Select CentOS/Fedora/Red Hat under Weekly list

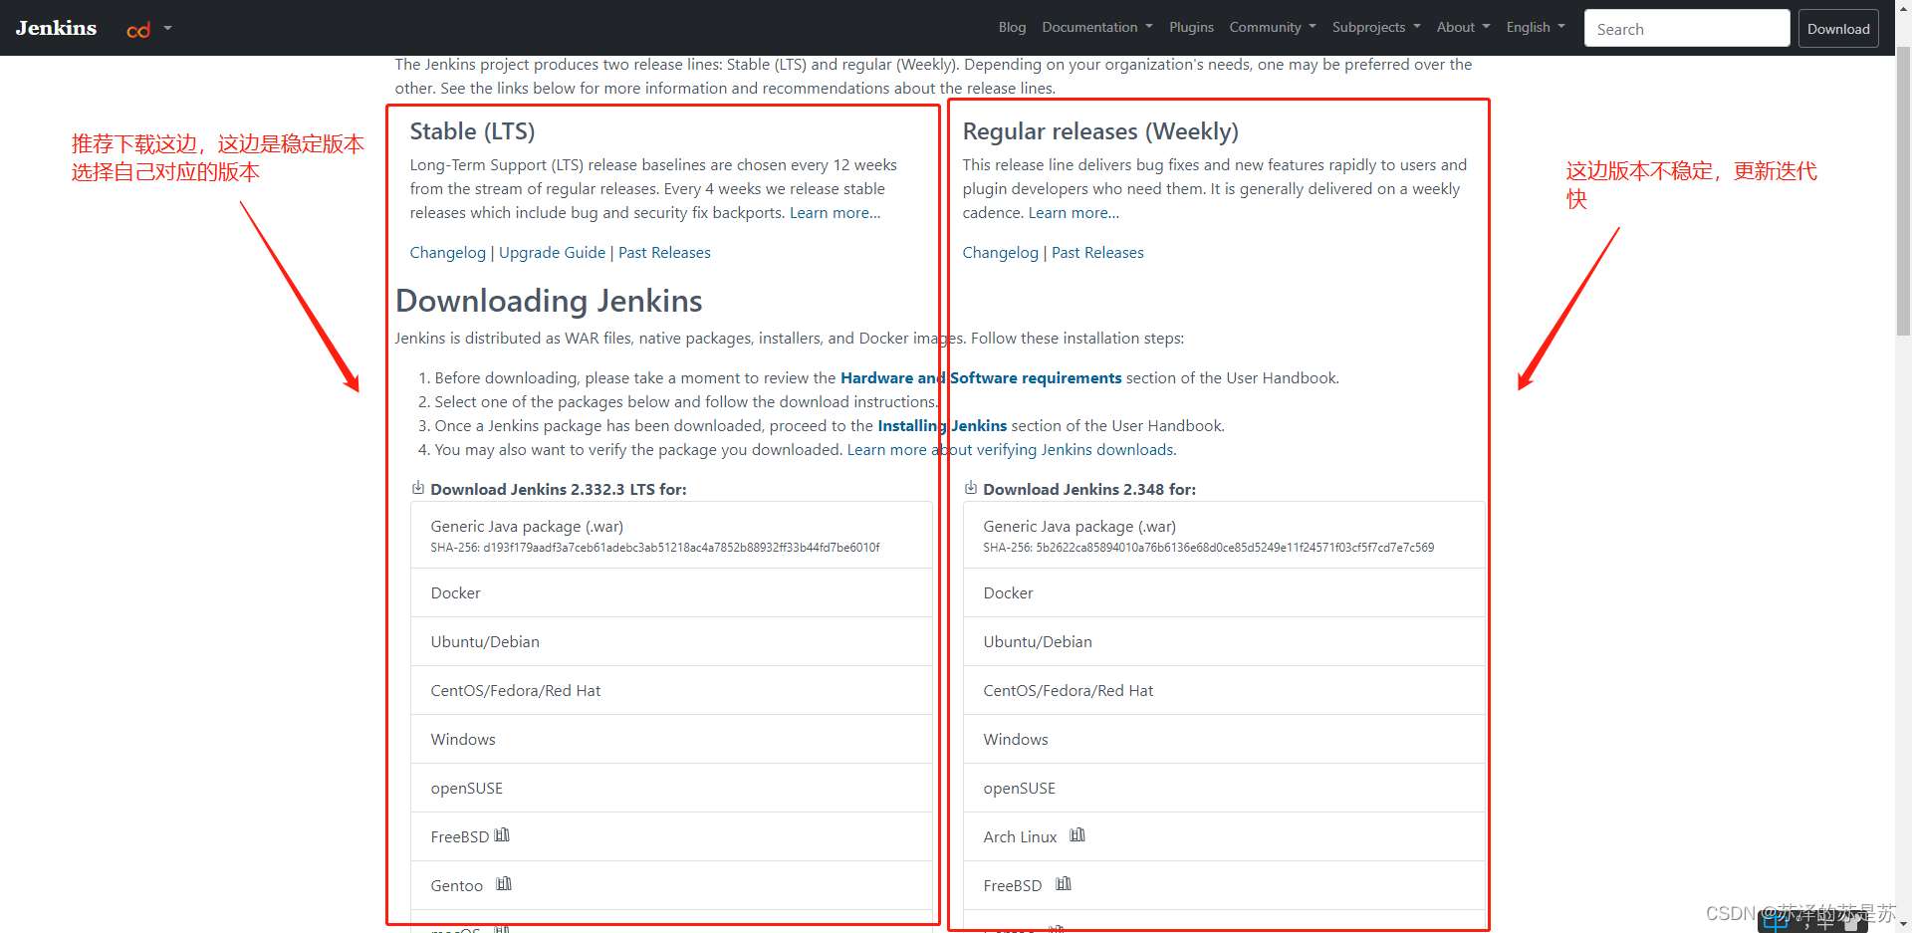1224,691
